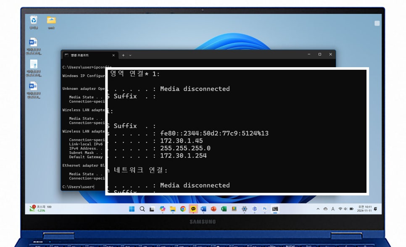The width and height of the screenshot is (406, 247).
Task: Open File Explorer from taskbar
Action: [x=173, y=209]
